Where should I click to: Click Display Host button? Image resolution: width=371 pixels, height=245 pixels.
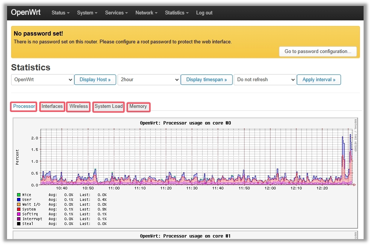95,80
